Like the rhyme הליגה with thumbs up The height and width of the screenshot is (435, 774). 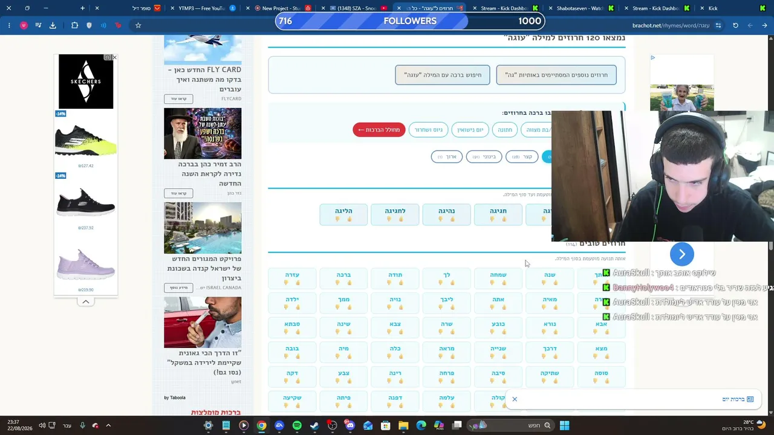349,219
